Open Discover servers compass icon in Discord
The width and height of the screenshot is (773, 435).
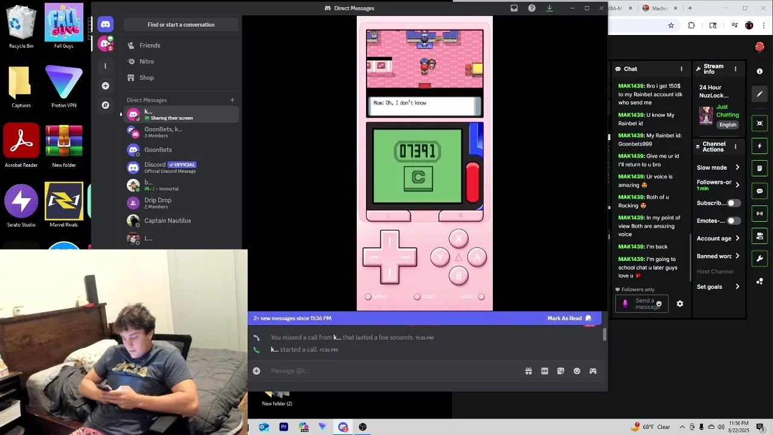106,105
